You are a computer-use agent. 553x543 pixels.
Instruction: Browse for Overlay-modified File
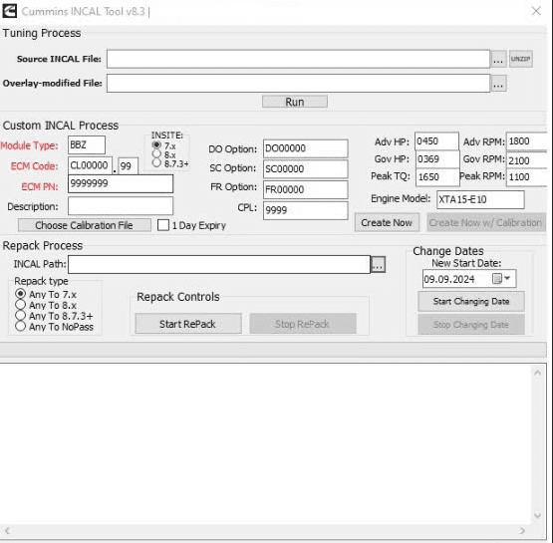tap(498, 84)
